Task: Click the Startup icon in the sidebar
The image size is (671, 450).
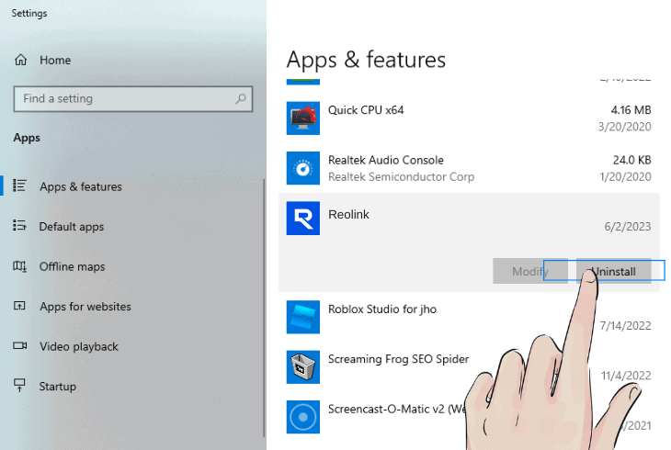Action: pos(19,385)
